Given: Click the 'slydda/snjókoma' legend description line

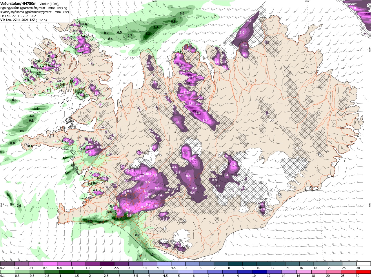Looking at the screenshot, I should [34, 12].
